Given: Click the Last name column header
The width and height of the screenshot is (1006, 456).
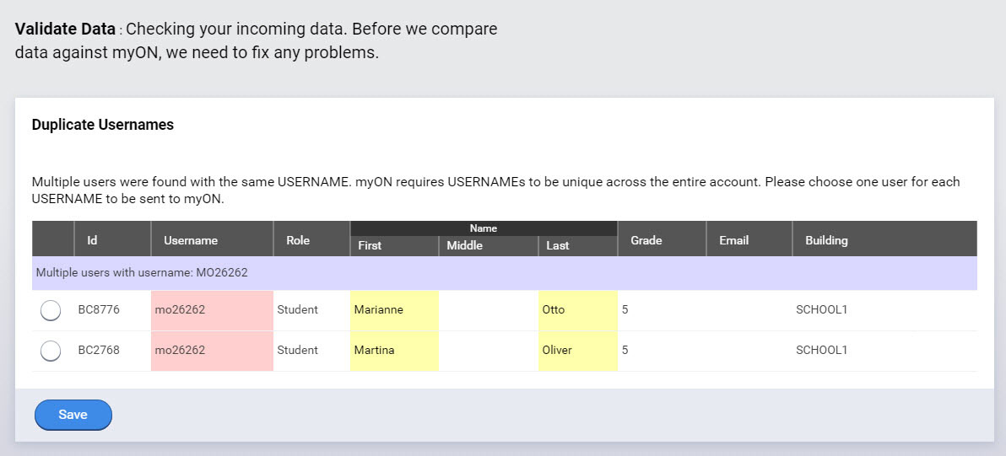Looking at the screenshot, I should [578, 246].
